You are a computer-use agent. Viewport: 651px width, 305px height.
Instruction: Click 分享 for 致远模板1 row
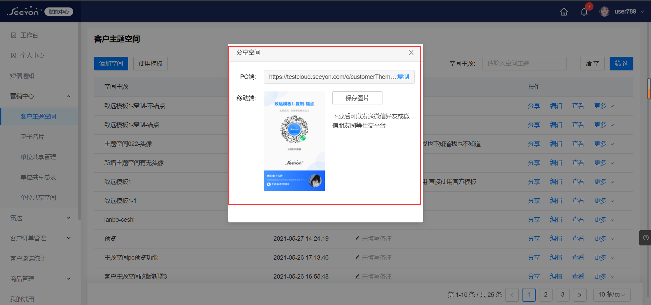[534, 182]
